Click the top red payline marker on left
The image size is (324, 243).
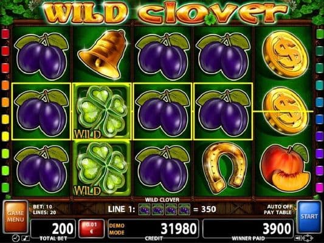pyautogui.click(x=5, y=34)
